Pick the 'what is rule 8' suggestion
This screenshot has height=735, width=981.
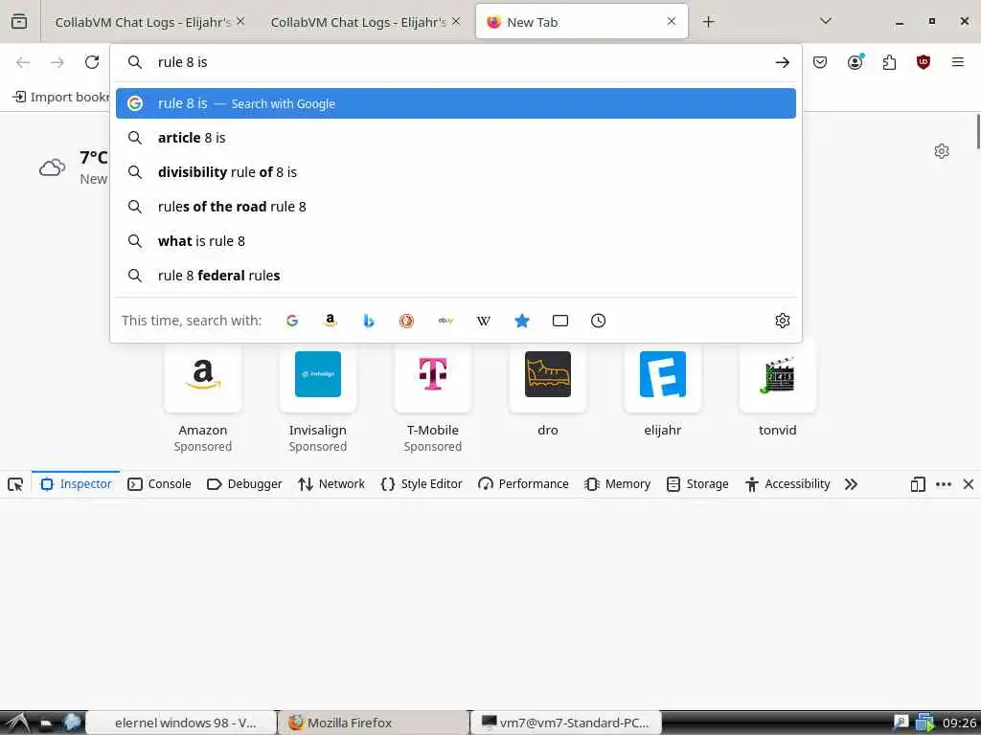[455, 240]
